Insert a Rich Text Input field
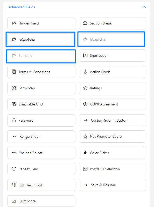Viewport: 154px width, 207px height. (x=41, y=185)
